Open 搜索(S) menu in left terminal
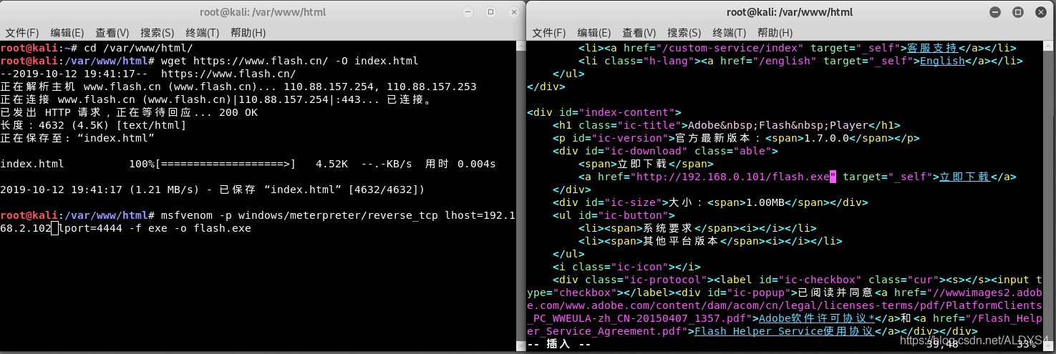This screenshot has width=1056, height=354. coord(158,33)
